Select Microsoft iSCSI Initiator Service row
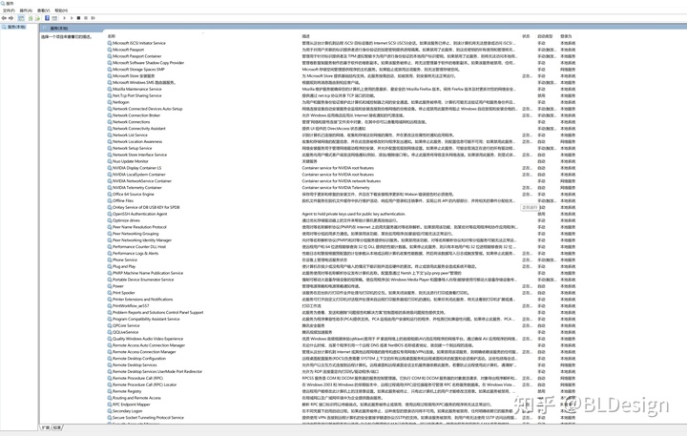This screenshot has width=687, height=436. [139, 43]
